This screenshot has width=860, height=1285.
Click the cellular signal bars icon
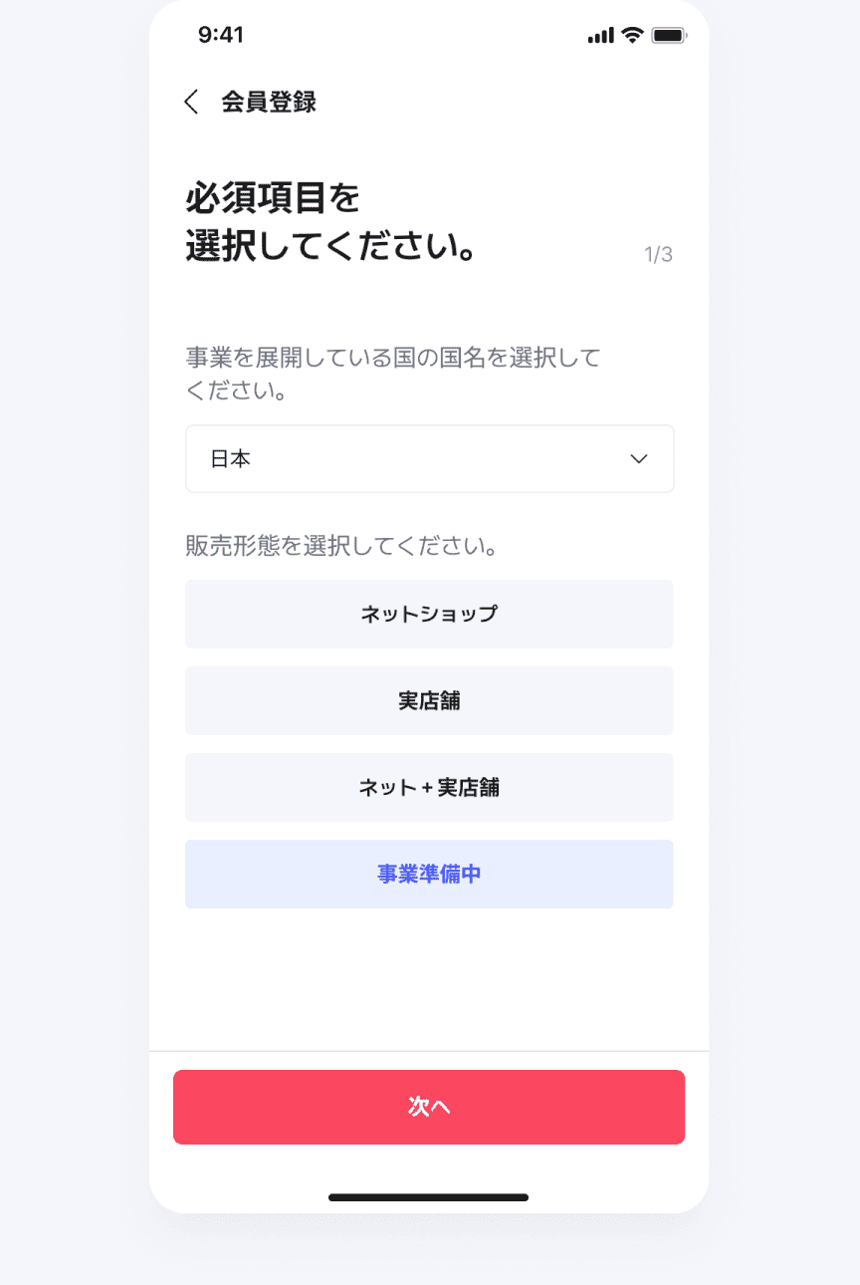601,36
